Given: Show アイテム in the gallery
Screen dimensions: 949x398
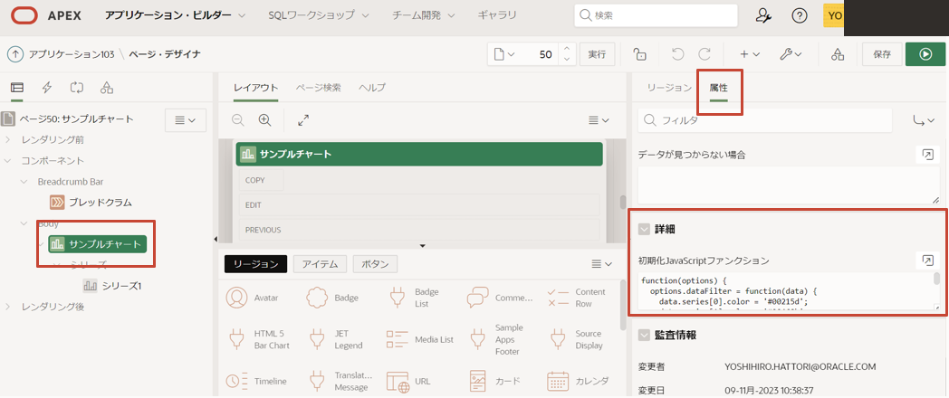Looking at the screenshot, I should (320, 264).
